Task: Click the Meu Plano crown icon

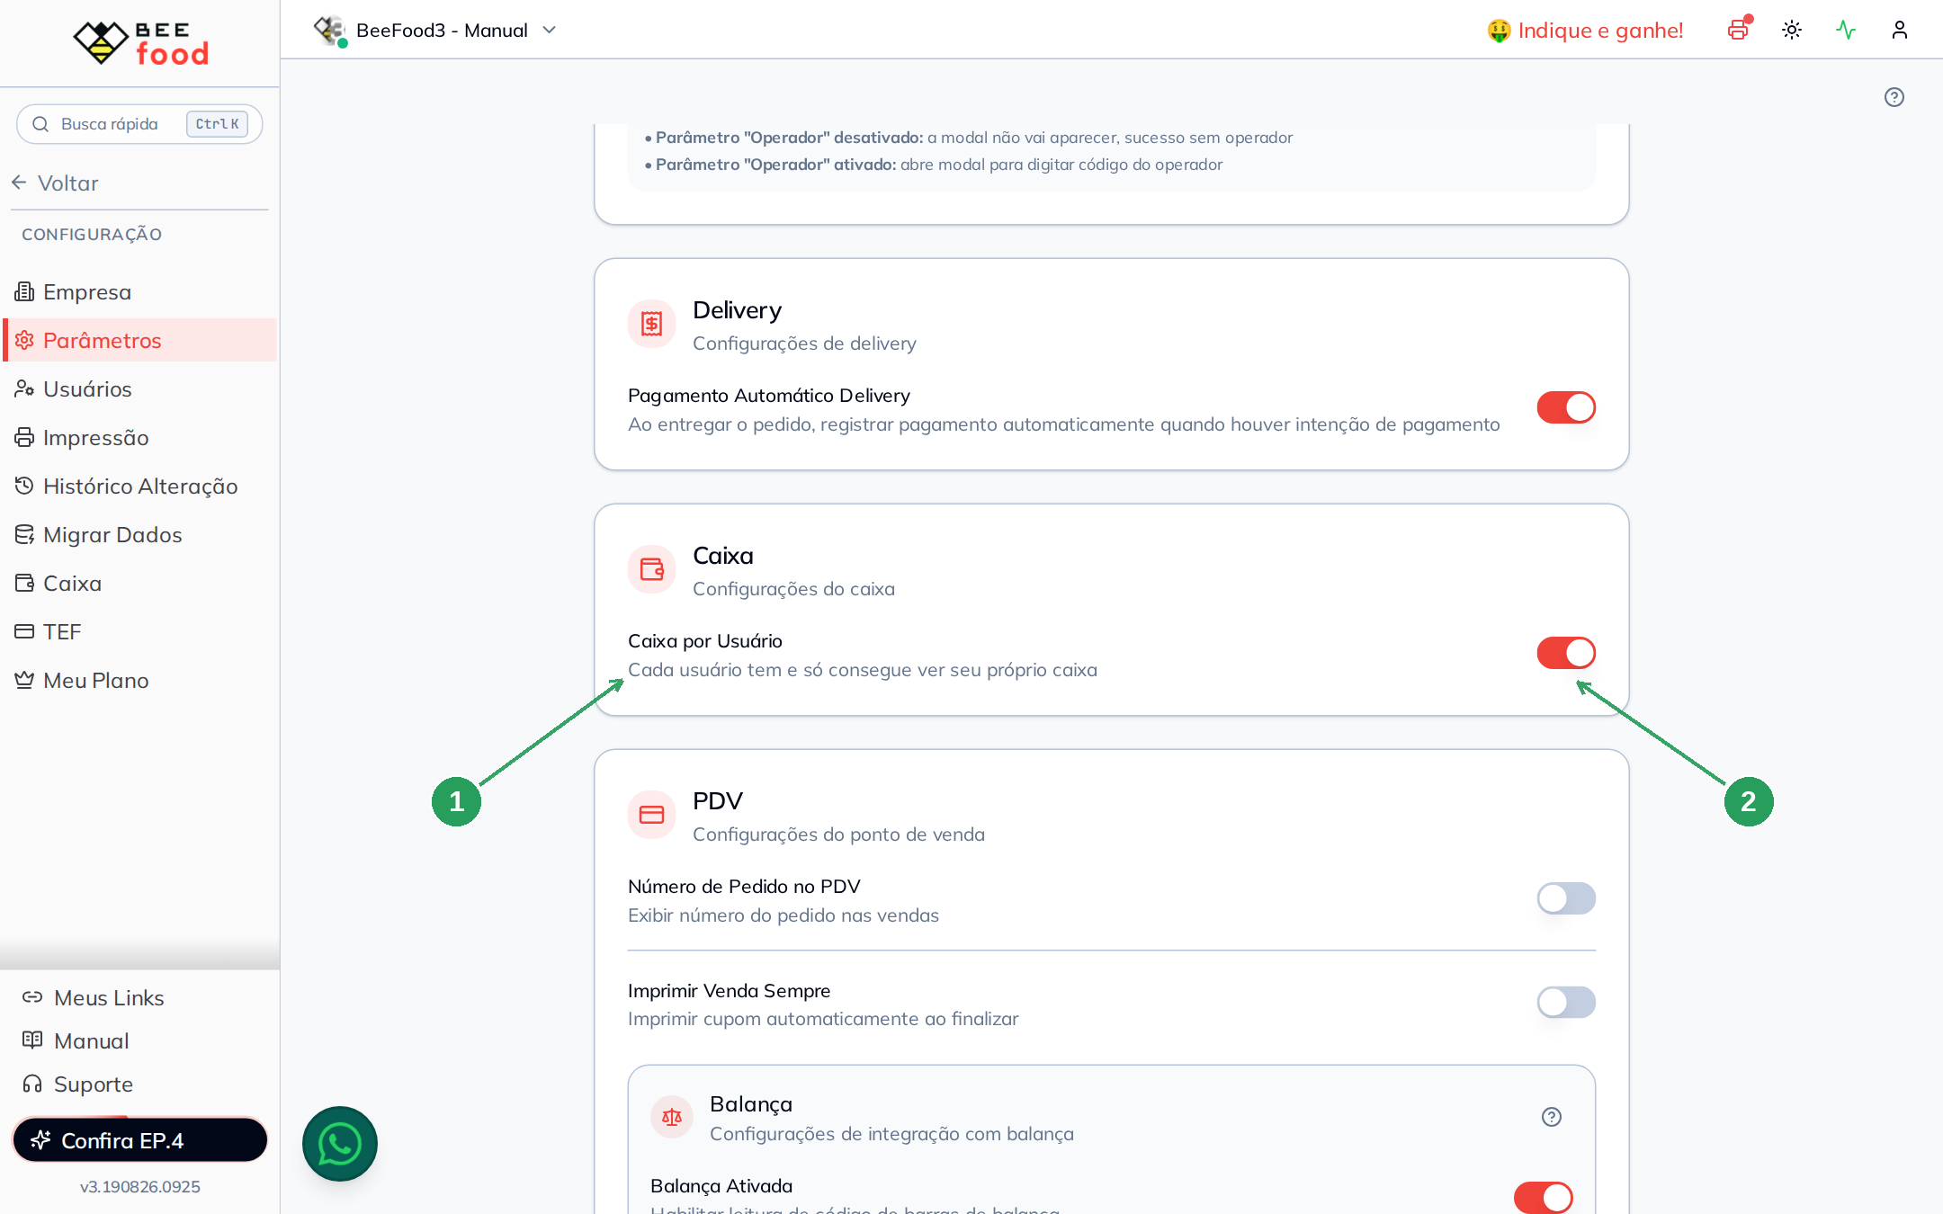Action: click(x=24, y=680)
